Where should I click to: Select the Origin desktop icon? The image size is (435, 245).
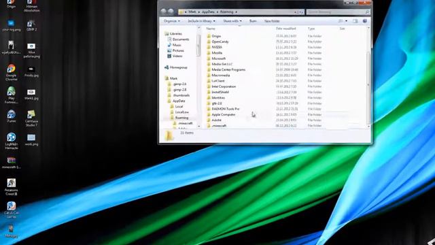point(11,3)
